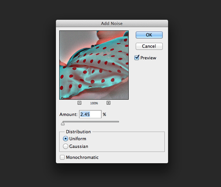Click the Amount slider handle
This screenshot has width=221, height=187.
pyautogui.click(x=63, y=124)
